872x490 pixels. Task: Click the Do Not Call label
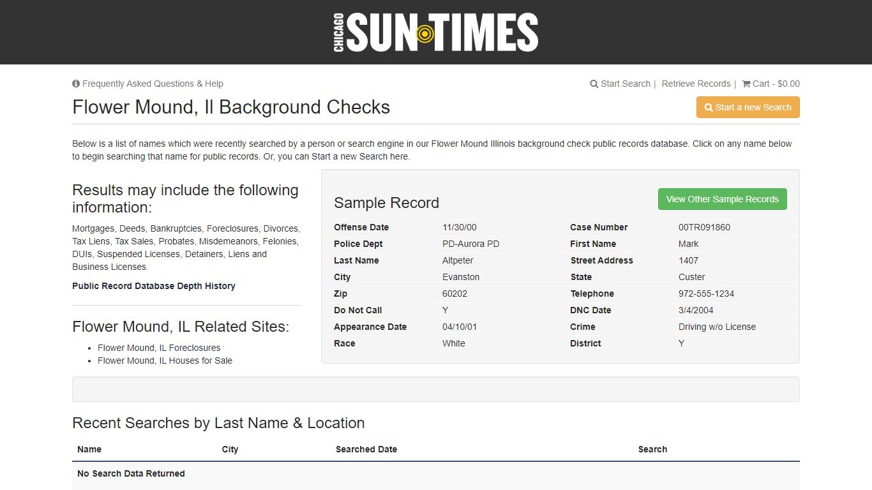[x=358, y=310]
